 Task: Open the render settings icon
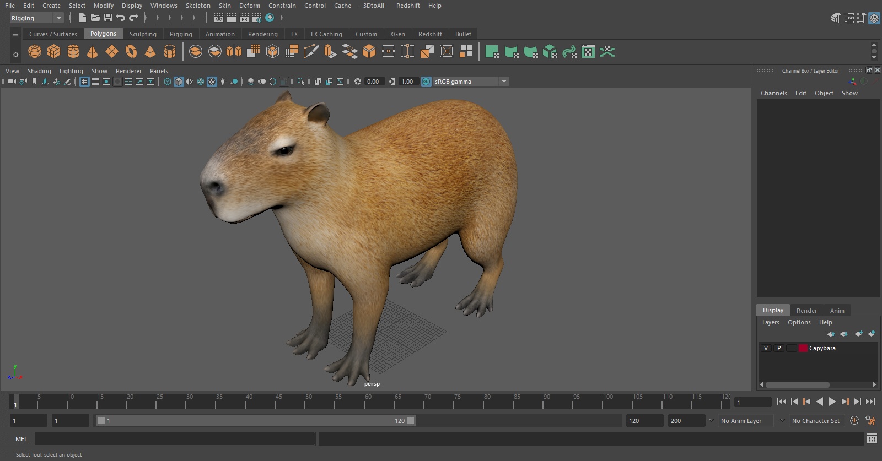[257, 18]
